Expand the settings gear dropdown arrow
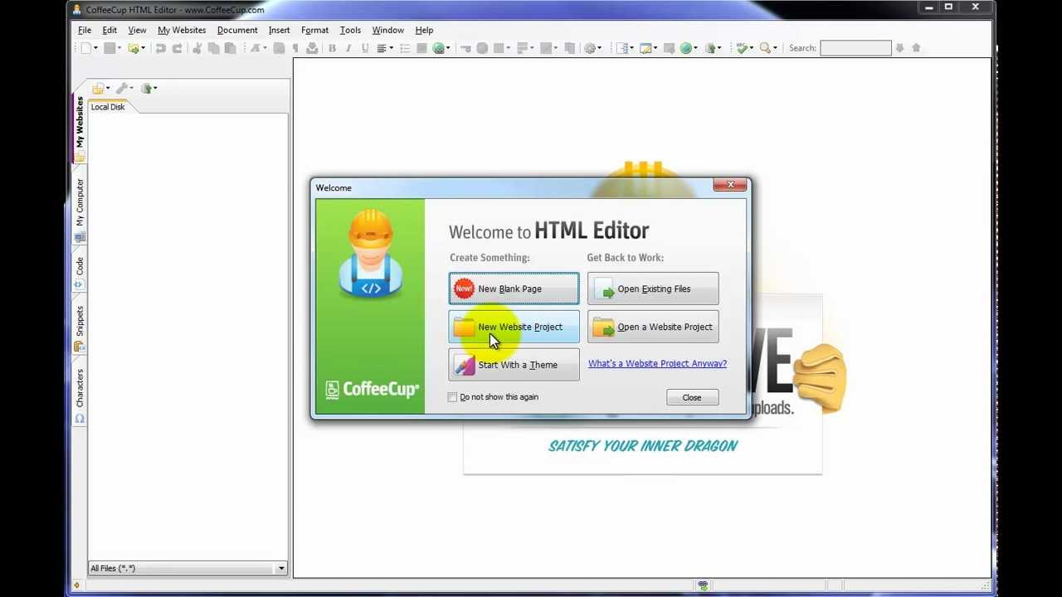 click(x=599, y=48)
